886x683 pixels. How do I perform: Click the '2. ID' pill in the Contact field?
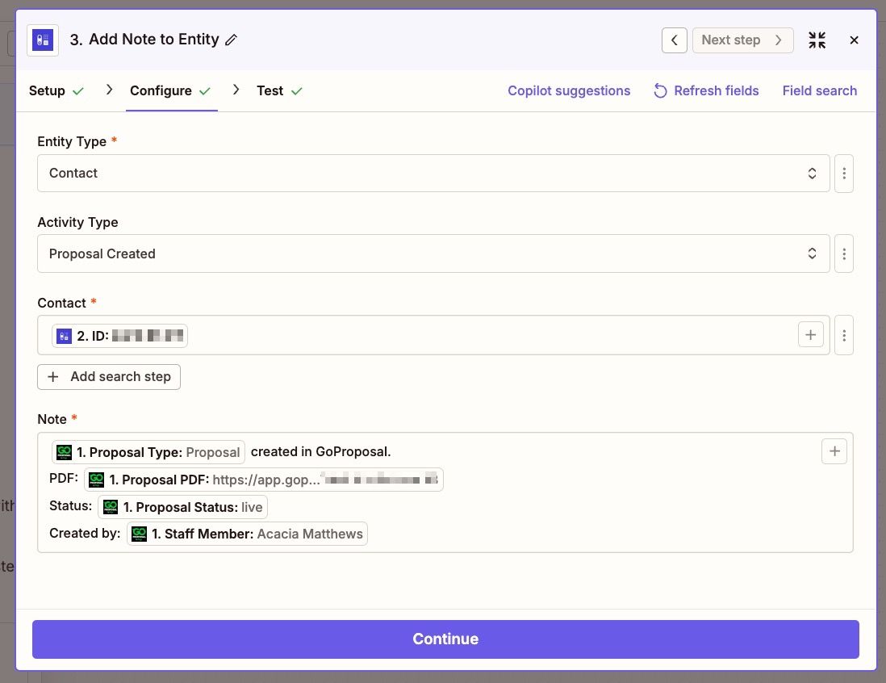pyautogui.click(x=119, y=336)
